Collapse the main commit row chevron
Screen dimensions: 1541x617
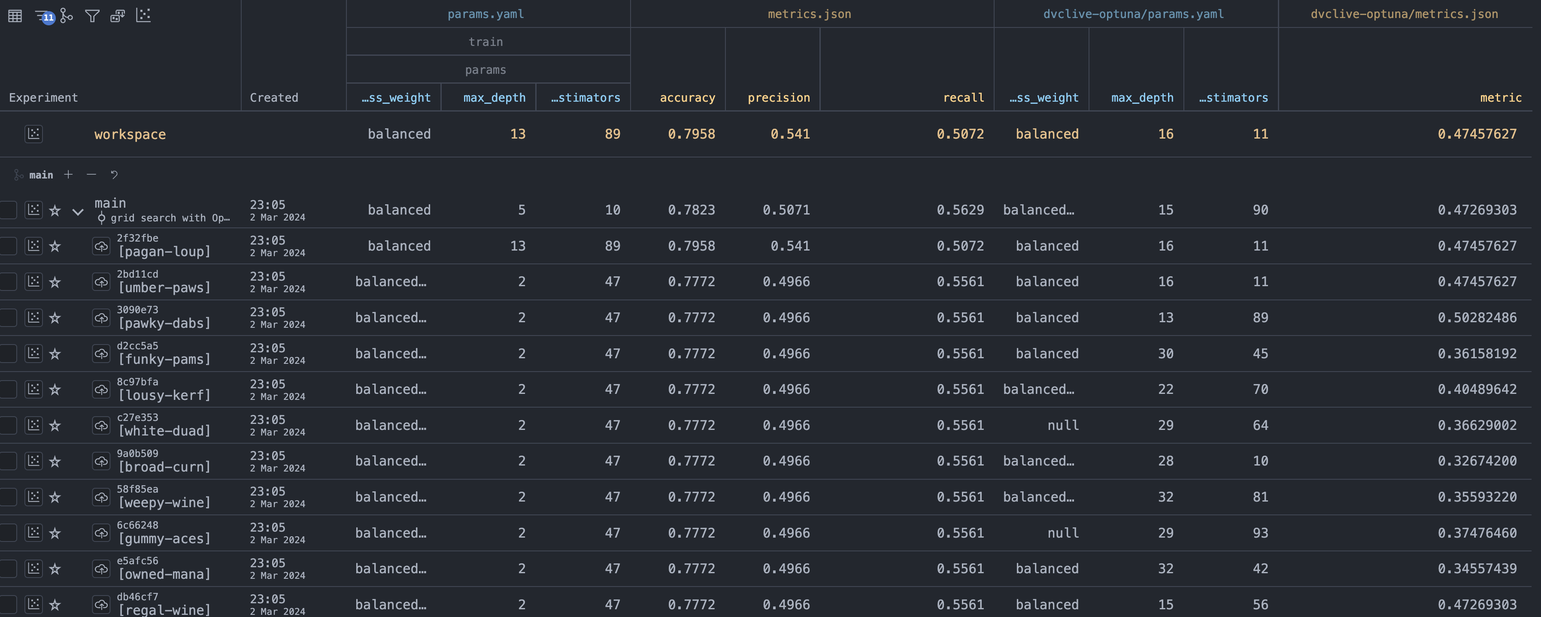tap(78, 212)
